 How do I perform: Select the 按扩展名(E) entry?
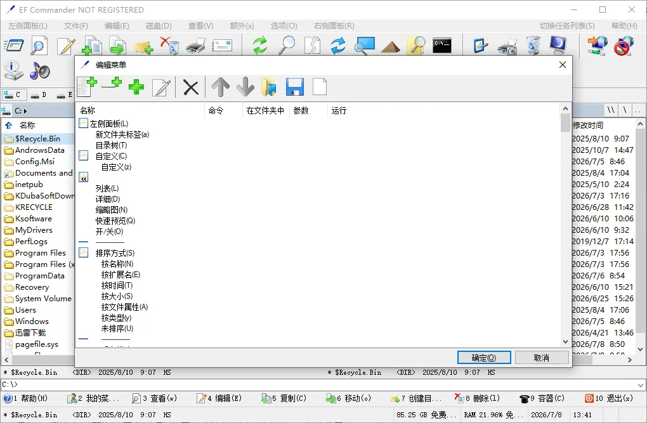121,275
